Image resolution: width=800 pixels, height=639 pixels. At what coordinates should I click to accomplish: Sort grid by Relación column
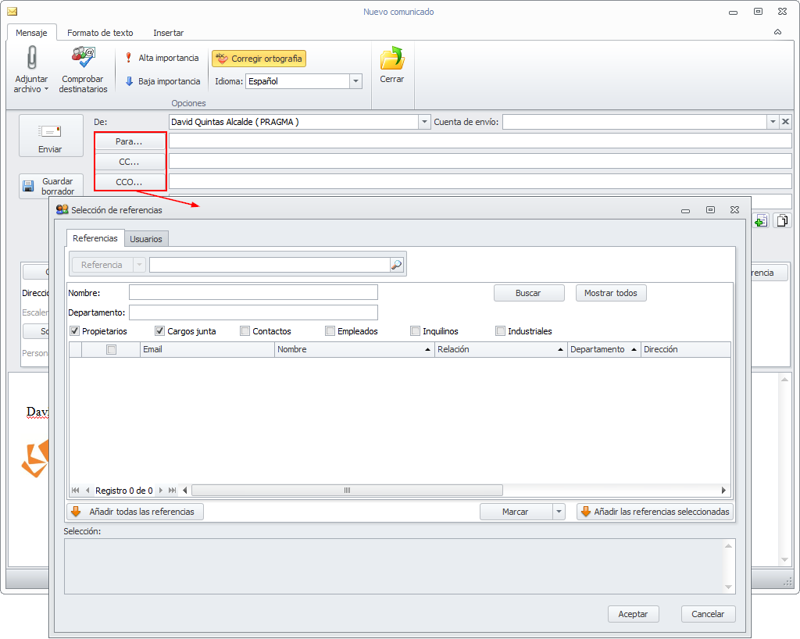[x=501, y=349]
